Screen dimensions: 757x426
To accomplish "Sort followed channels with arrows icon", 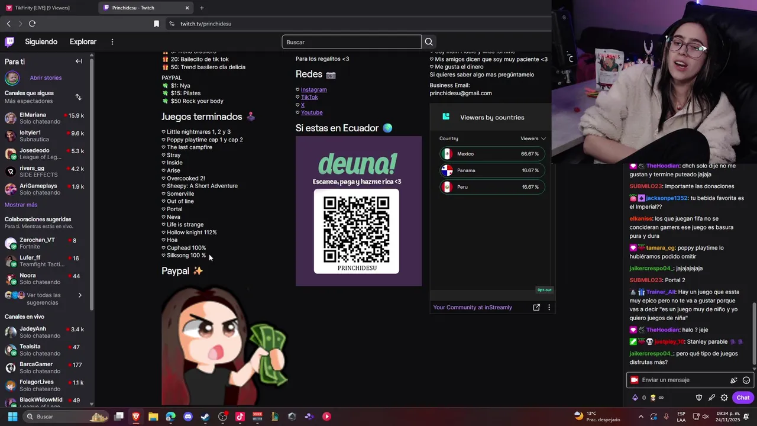I will click(78, 97).
